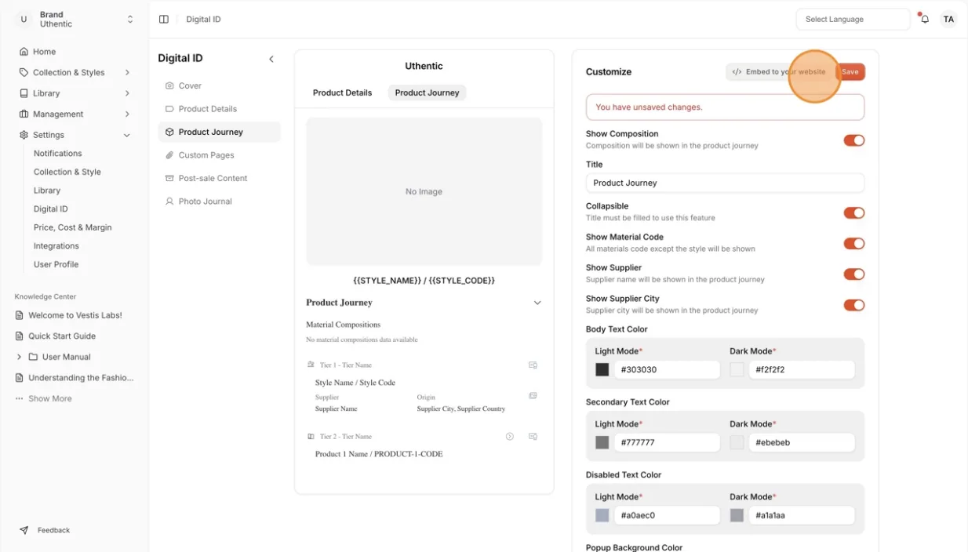Click Body Text dark mode swatch
The height and width of the screenshot is (552, 968).
click(x=737, y=370)
